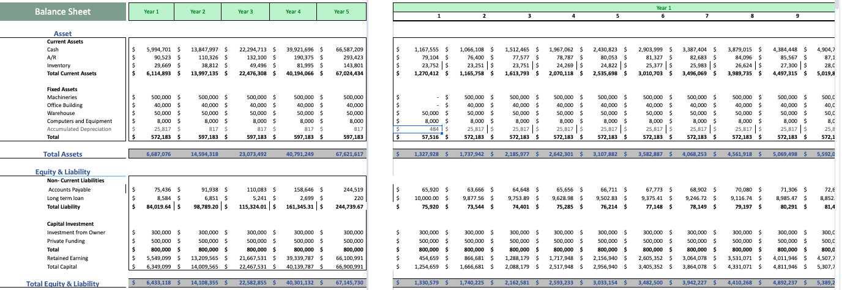Screen dimensions: 842x290
Task: Select monthly A/R value 80,053
Action: pyautogui.click(x=612, y=58)
